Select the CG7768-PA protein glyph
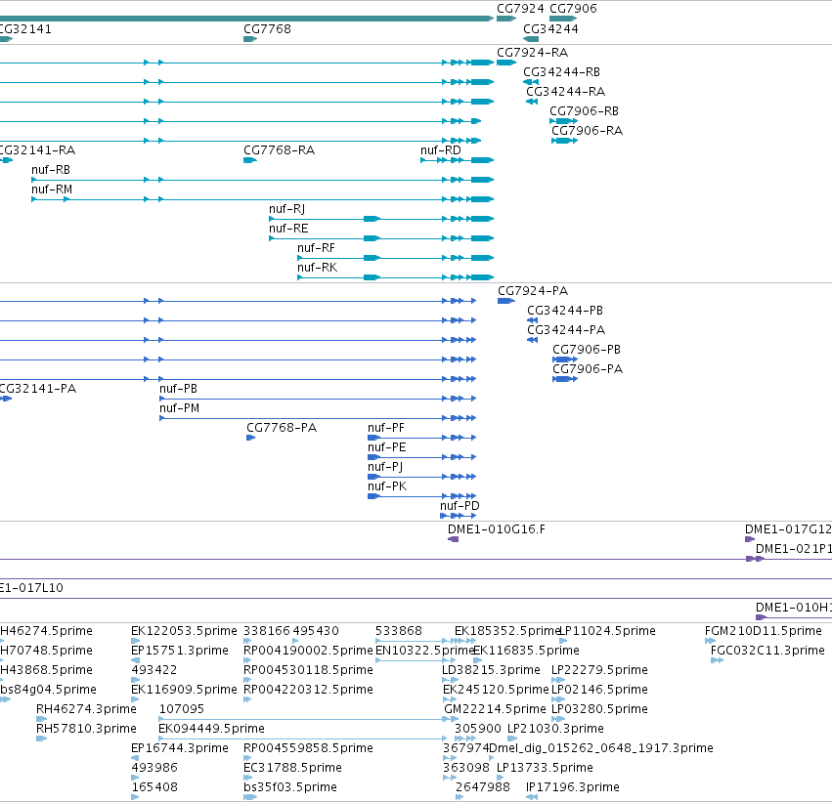Viewport: 832px width, 802px height. tap(250, 438)
